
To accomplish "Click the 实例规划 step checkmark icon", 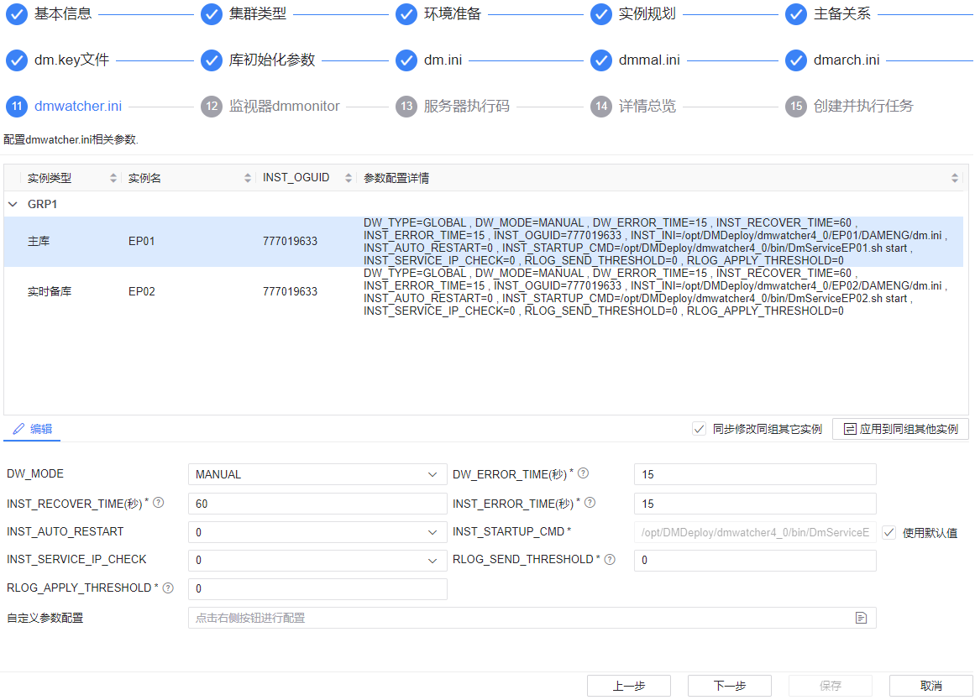I will (601, 14).
